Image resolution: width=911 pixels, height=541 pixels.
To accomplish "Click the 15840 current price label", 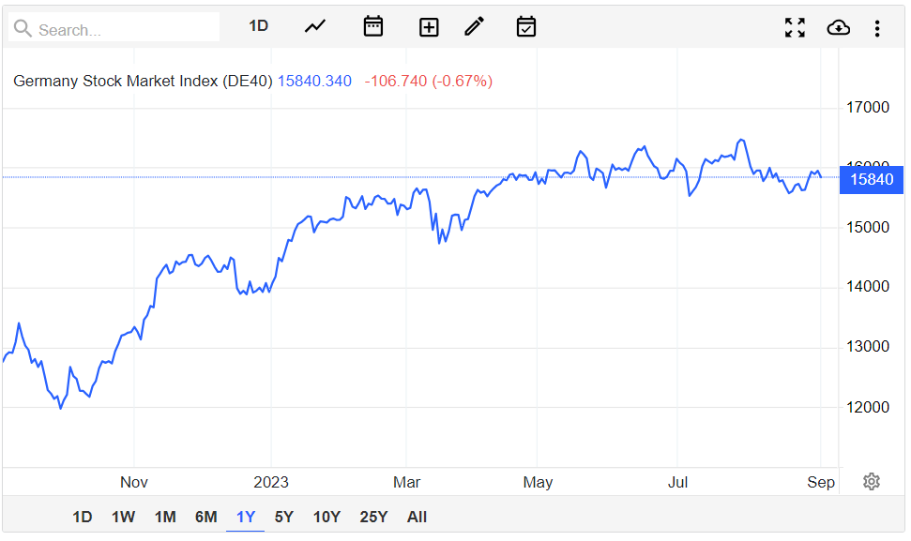I will tap(872, 179).
